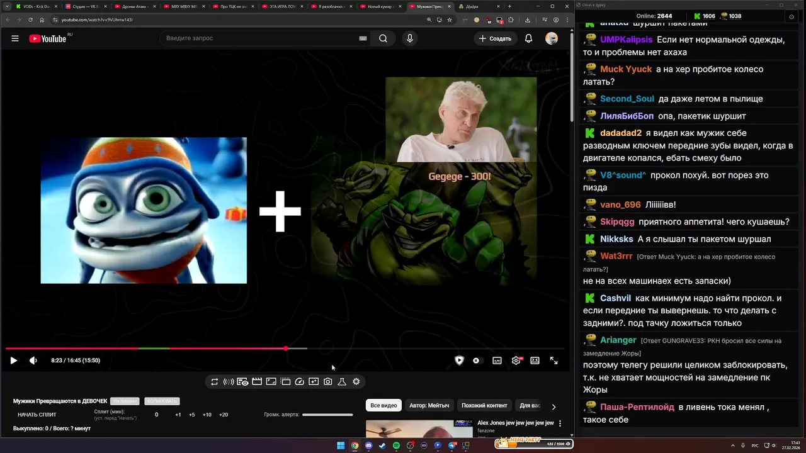Click the volume boost waves icon in toolbar
This screenshot has width=806, height=453.
[x=229, y=381]
